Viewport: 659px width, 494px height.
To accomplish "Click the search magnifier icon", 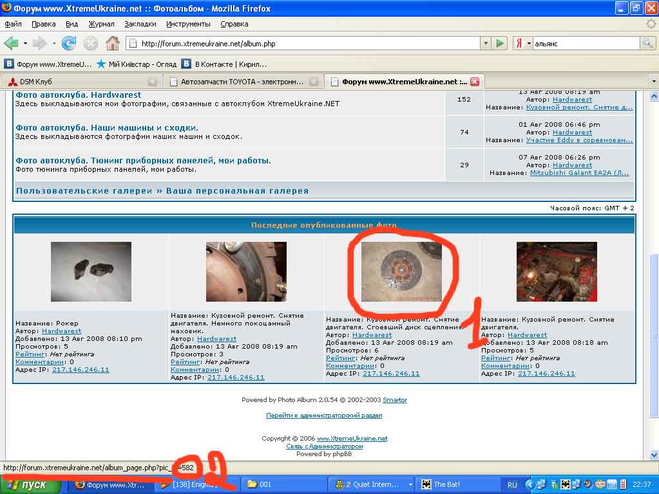I will [x=647, y=43].
